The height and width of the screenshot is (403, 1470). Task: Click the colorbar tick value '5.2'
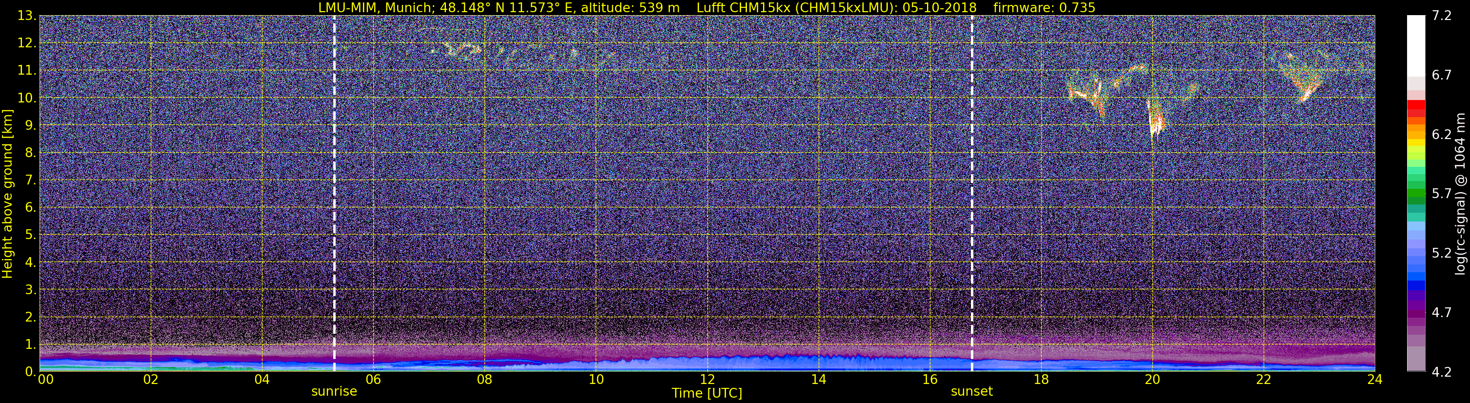click(1442, 253)
